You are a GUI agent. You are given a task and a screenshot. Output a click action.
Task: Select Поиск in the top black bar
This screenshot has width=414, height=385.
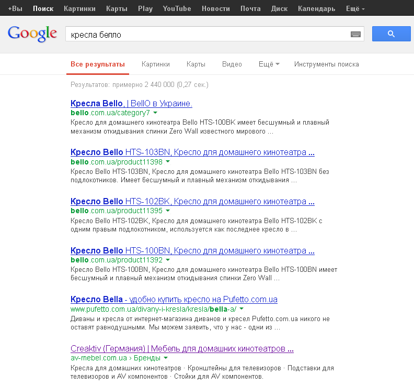(x=43, y=8)
